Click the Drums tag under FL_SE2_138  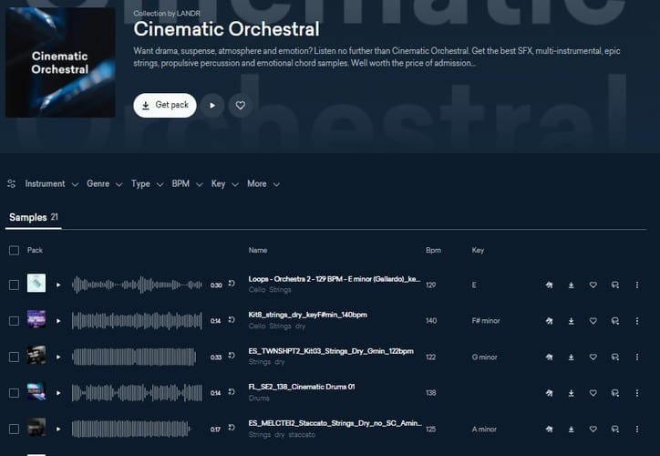pos(259,398)
